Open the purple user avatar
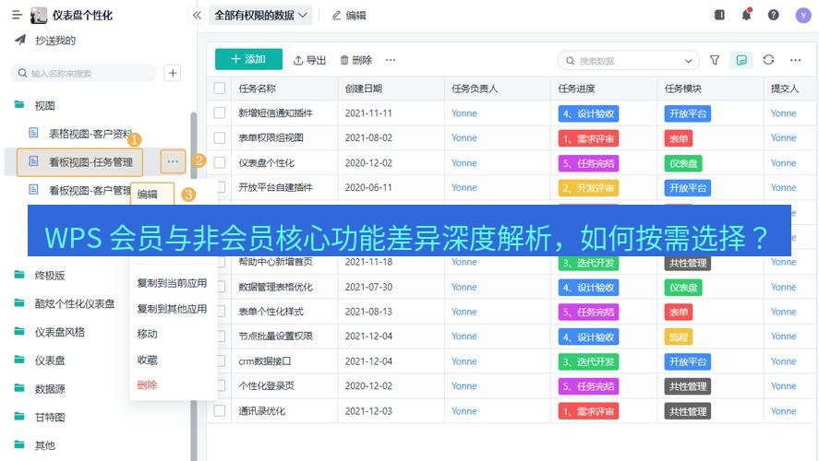This screenshot has width=819, height=461. click(802, 15)
